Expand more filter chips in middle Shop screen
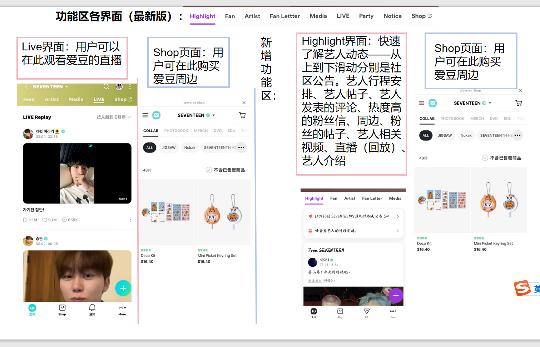The width and height of the screenshot is (540, 347). [x=241, y=147]
